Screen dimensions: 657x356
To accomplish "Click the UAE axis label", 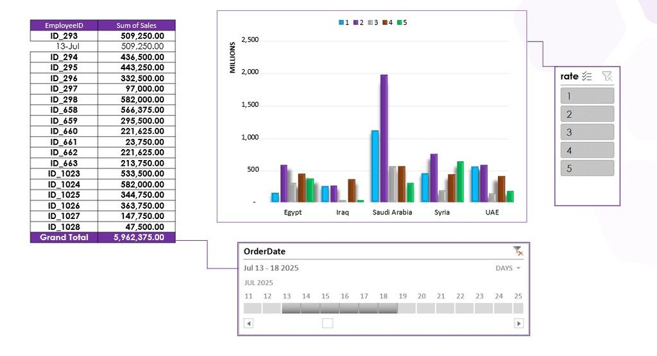I will (492, 212).
